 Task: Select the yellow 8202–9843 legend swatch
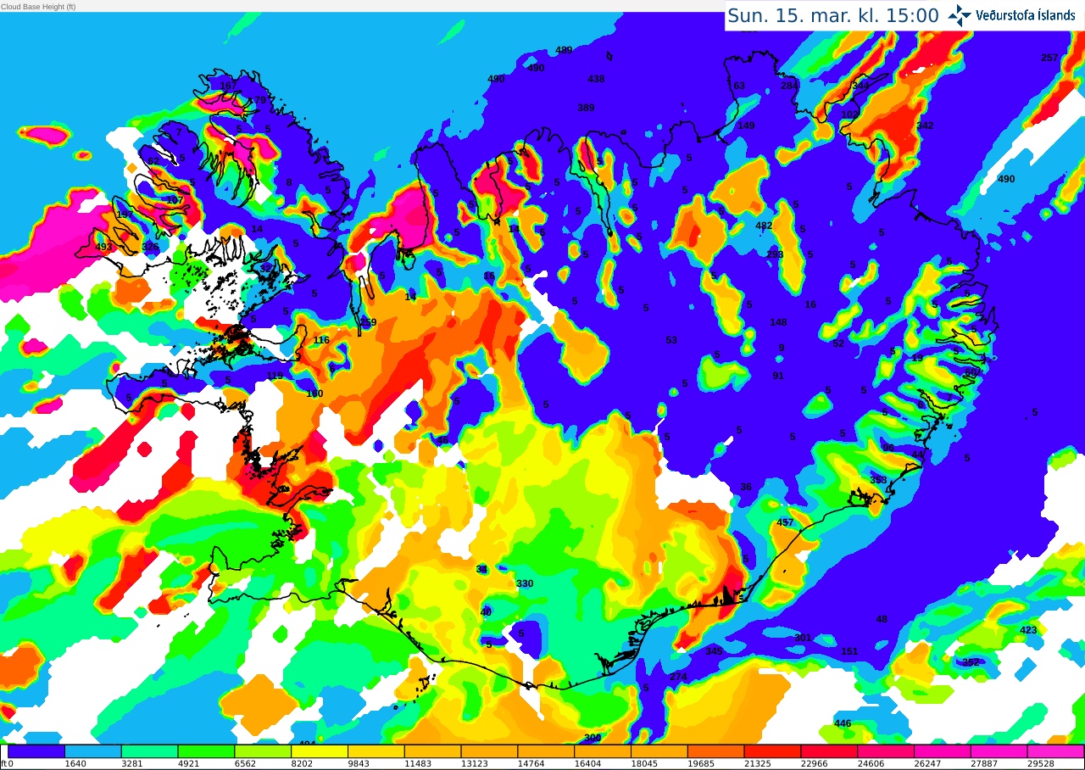[x=320, y=751]
